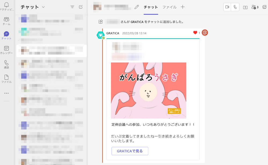Click the GRATICAで見る button
The height and width of the screenshot is (165, 268).
click(x=130, y=151)
